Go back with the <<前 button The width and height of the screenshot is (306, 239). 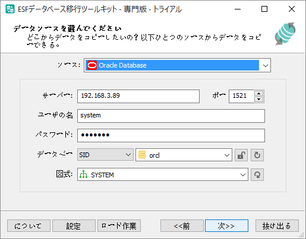click(182, 225)
